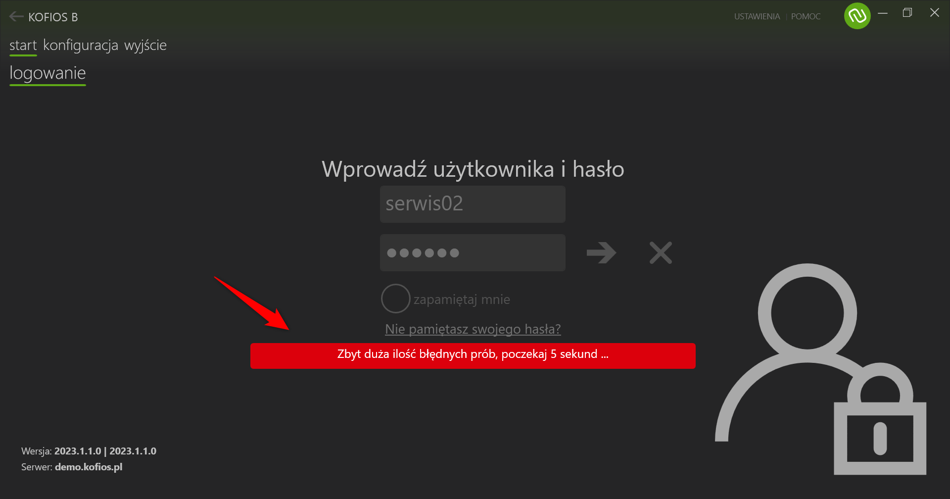Click Nie pamiętasz swojego hasła link
The image size is (950, 499).
473,329
